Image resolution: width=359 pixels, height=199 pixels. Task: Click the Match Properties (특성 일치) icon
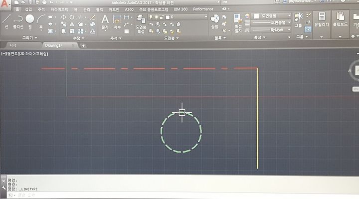[238, 23]
